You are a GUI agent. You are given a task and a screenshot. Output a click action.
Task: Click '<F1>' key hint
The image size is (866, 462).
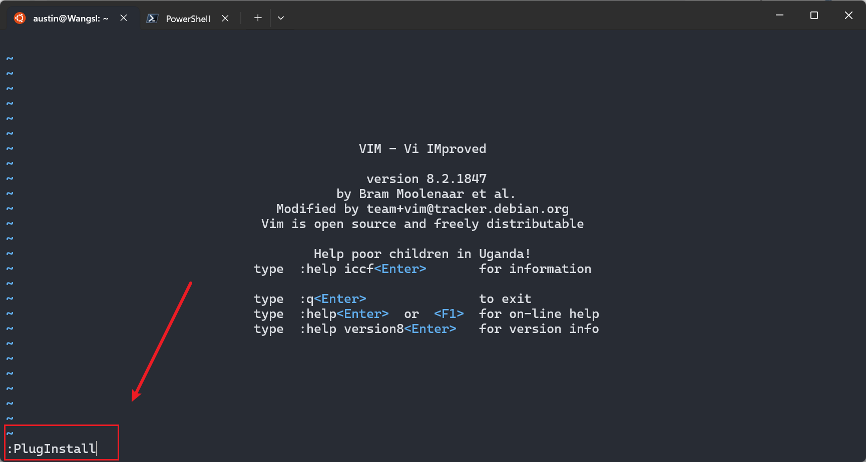tap(449, 314)
